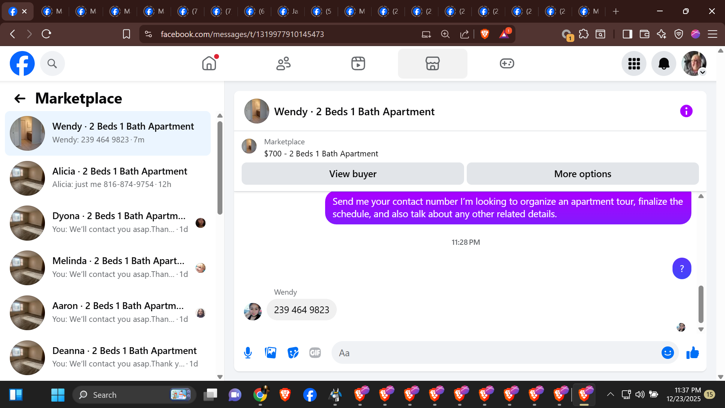Toggle the browser sidebar panel
The width and height of the screenshot is (725, 408).
[x=627, y=34]
